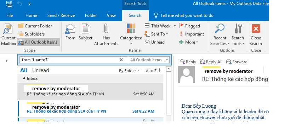Open the unread Sat 8:22 AM message
The width and height of the screenshot is (290, 127).
[x=90, y=109]
